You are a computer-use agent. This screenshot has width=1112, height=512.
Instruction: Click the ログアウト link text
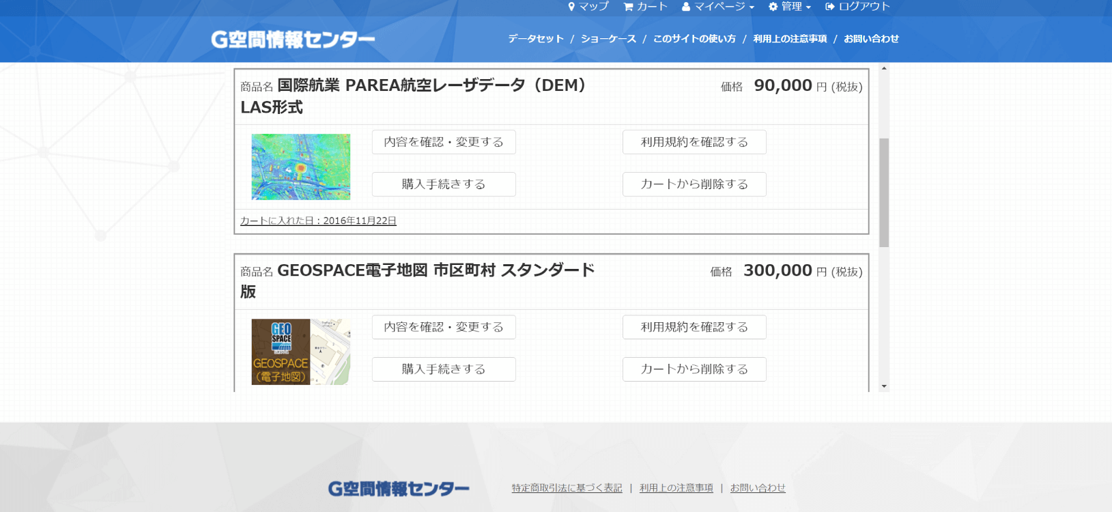tap(864, 7)
